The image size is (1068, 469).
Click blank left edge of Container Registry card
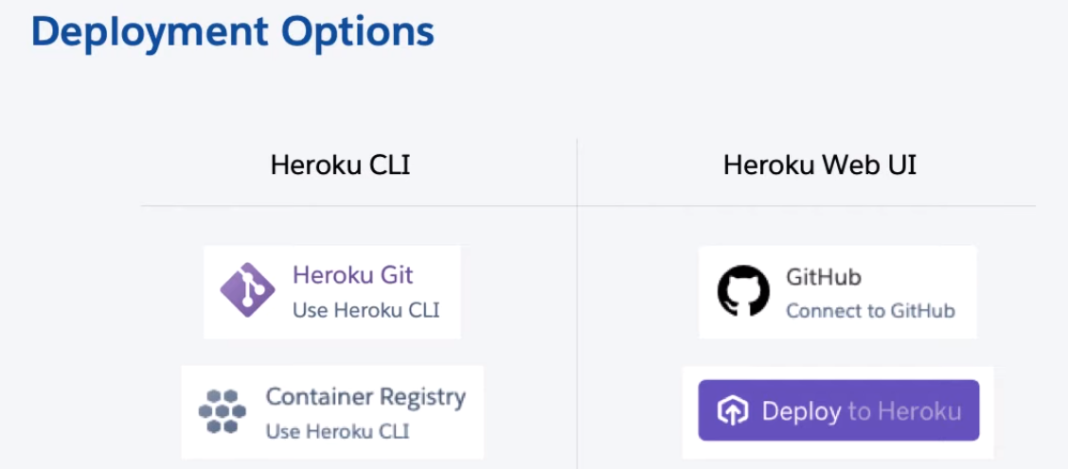189,412
